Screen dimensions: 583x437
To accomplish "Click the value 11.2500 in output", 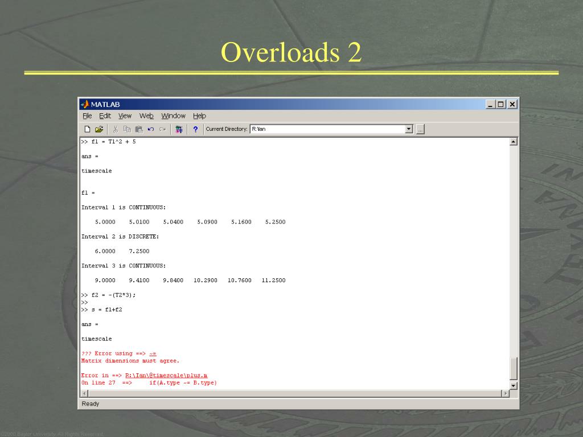I will [273, 280].
